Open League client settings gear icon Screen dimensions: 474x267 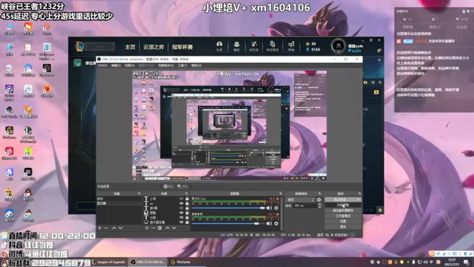point(371,40)
